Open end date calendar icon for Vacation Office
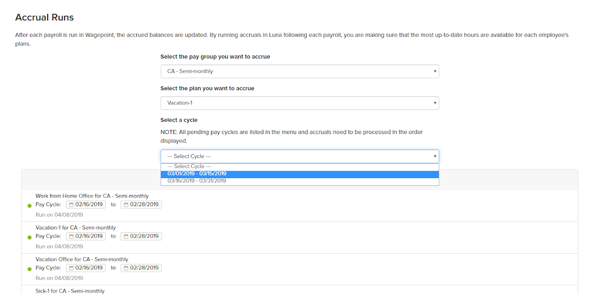Image resolution: width=601 pixels, height=294 pixels. click(x=126, y=268)
